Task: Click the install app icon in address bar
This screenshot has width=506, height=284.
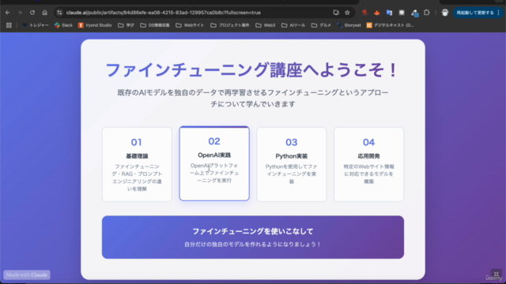Action: pos(336,13)
